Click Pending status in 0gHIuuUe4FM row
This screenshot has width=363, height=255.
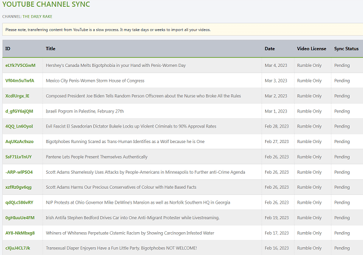point(342,218)
